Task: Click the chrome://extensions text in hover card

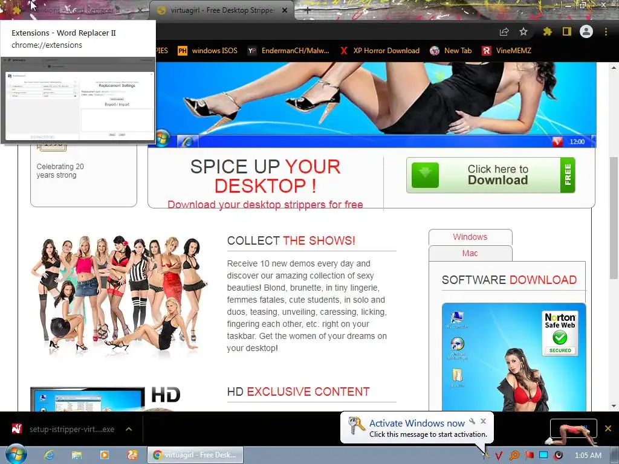Action: [47, 45]
